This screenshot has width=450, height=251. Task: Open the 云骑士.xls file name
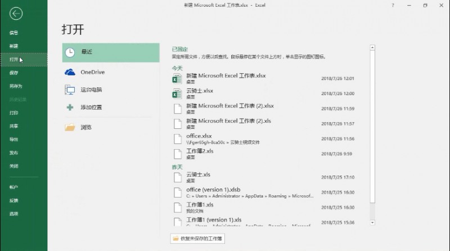coord(199,174)
